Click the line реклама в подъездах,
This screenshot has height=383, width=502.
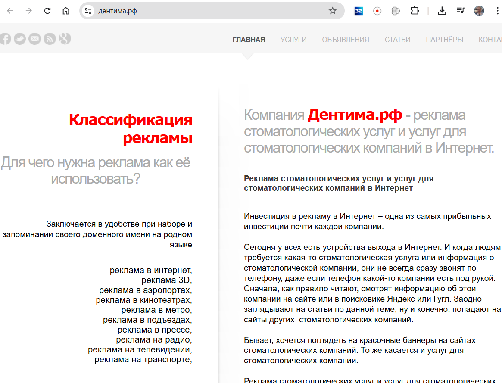click(x=147, y=320)
